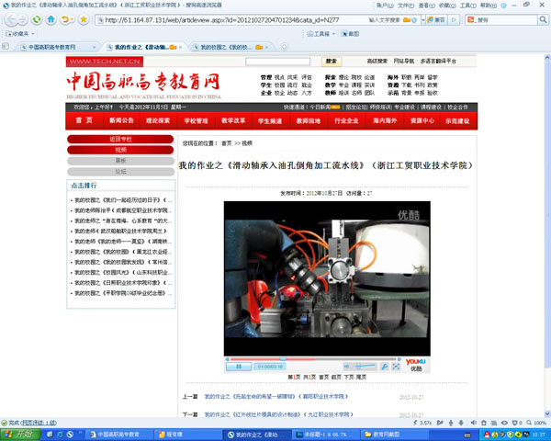Click the website 搜索 button

click(331, 62)
